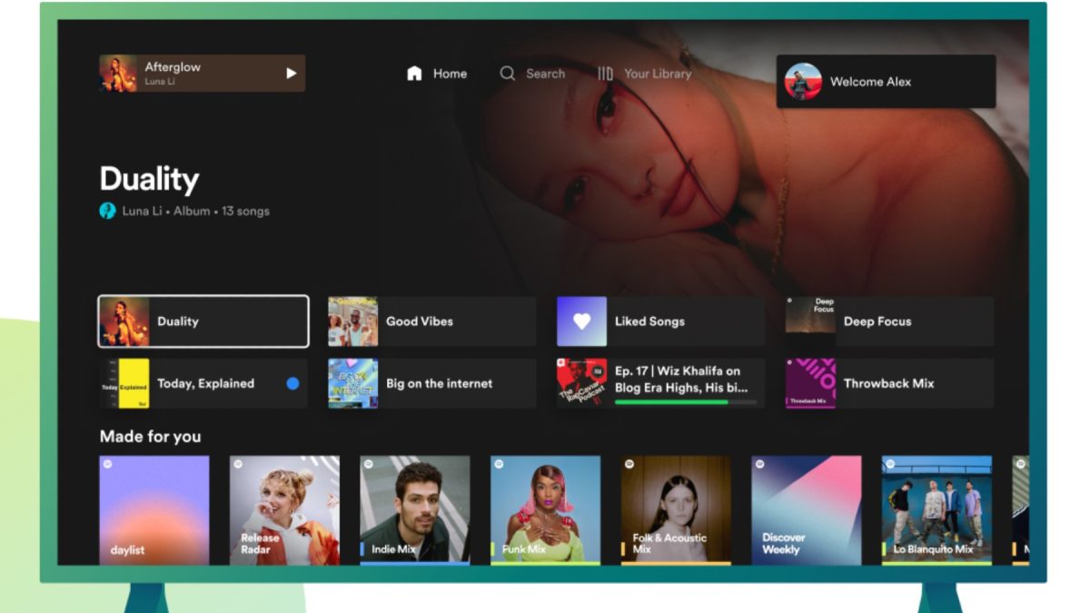Click the Home icon in navigation
Viewport: 1090px width, 613px height.
click(414, 74)
